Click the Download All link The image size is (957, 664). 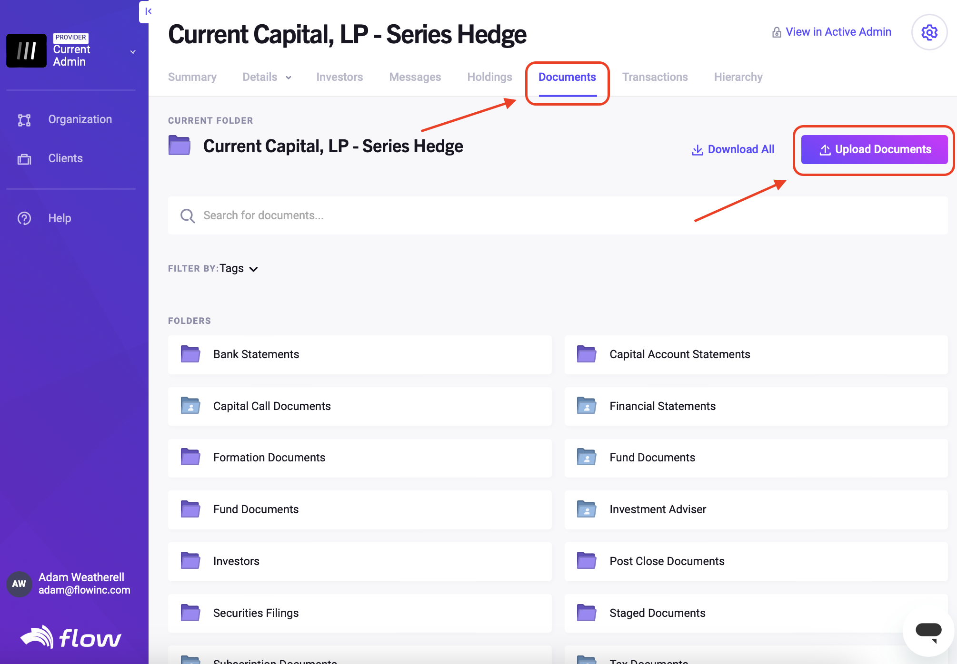(x=733, y=149)
